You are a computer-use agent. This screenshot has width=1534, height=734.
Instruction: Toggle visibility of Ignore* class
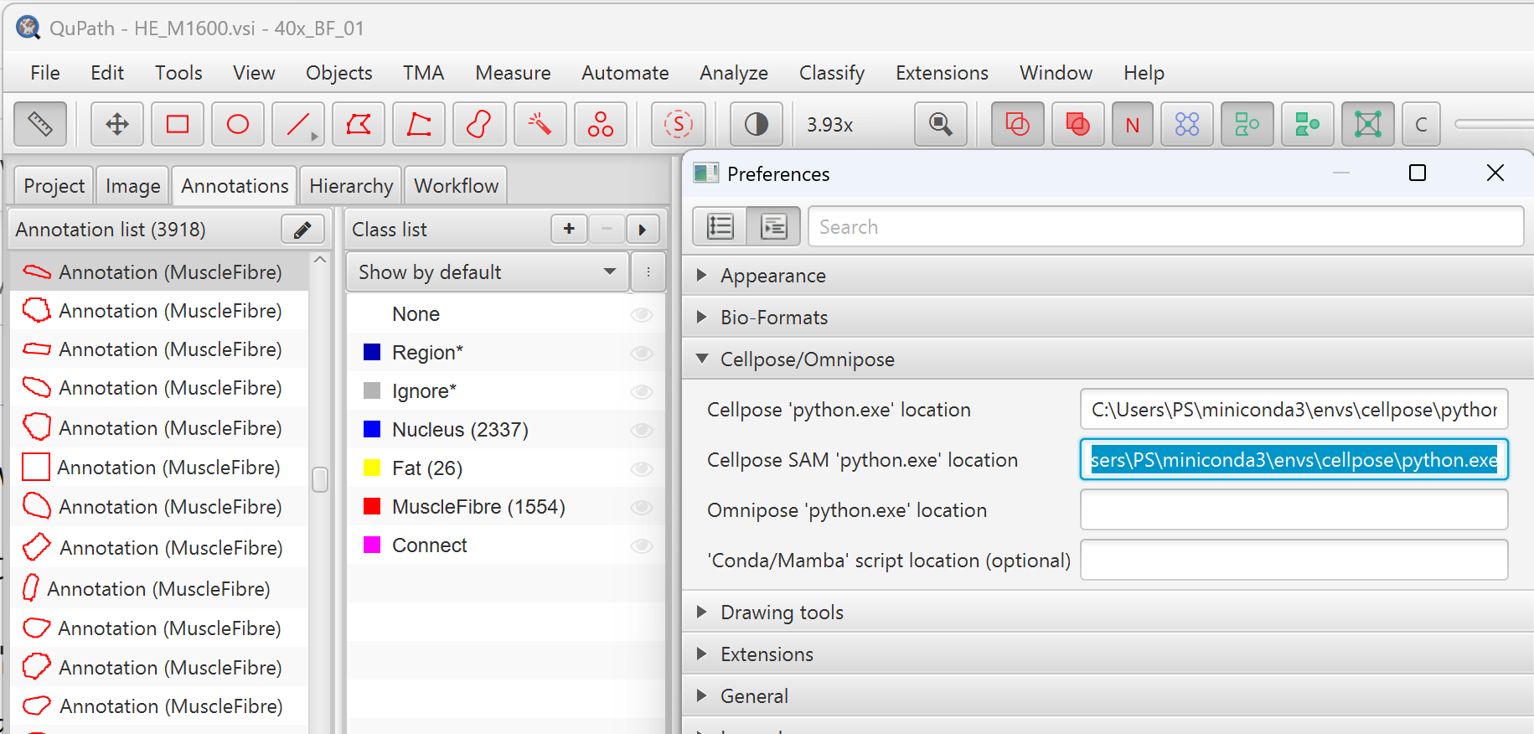pos(642,391)
